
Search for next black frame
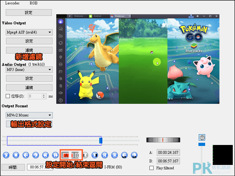point(95,155)
